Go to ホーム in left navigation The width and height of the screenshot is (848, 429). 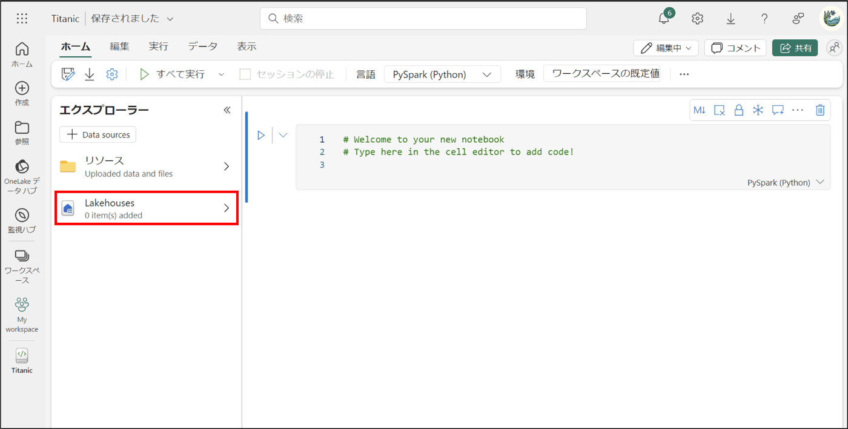click(22, 54)
